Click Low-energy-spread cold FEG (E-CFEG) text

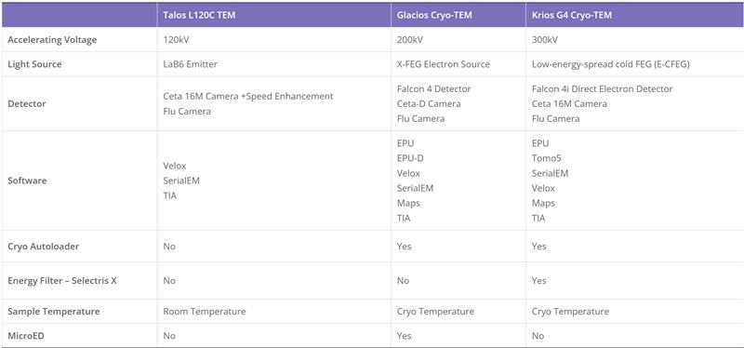tap(610, 64)
